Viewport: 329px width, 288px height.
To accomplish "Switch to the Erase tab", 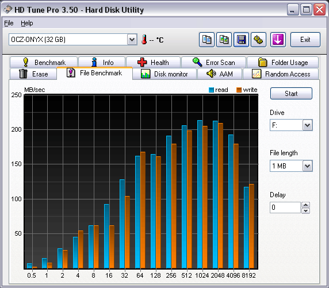I will click(33, 74).
